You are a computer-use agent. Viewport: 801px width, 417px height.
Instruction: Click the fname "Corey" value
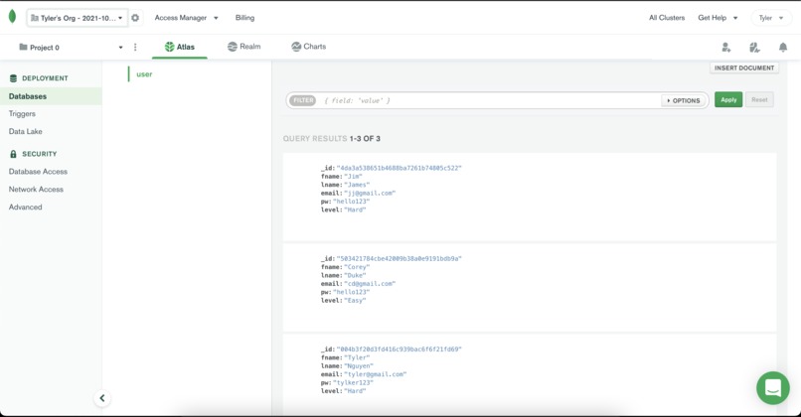(x=357, y=267)
